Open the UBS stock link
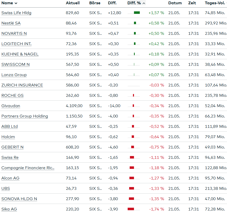Screen dimensions: 227x214 6,189
